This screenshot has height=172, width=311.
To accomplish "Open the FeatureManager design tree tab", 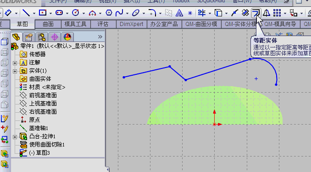I will [16, 36].
